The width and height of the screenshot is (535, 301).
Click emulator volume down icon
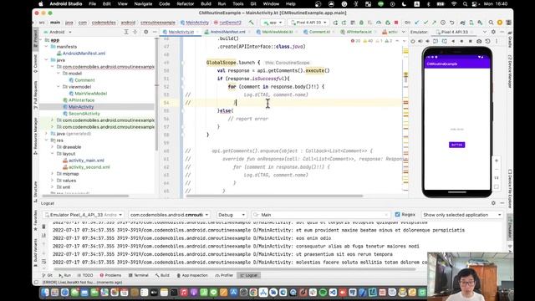point(428,41)
